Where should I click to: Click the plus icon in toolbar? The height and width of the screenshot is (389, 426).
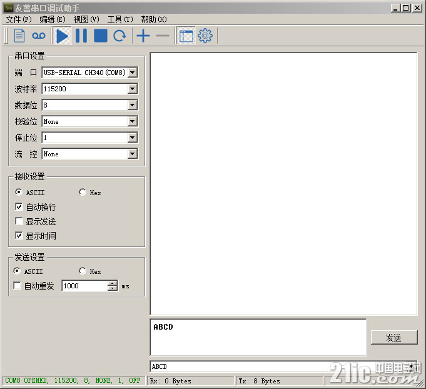pyautogui.click(x=143, y=36)
